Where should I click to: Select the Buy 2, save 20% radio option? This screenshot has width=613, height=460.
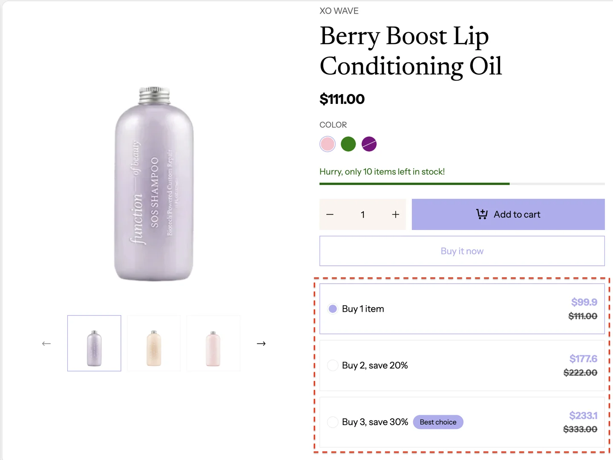coord(333,365)
